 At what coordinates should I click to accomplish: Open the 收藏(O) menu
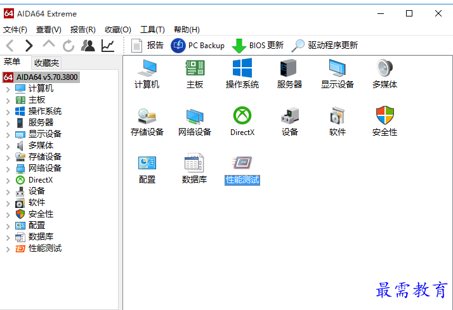click(x=118, y=29)
